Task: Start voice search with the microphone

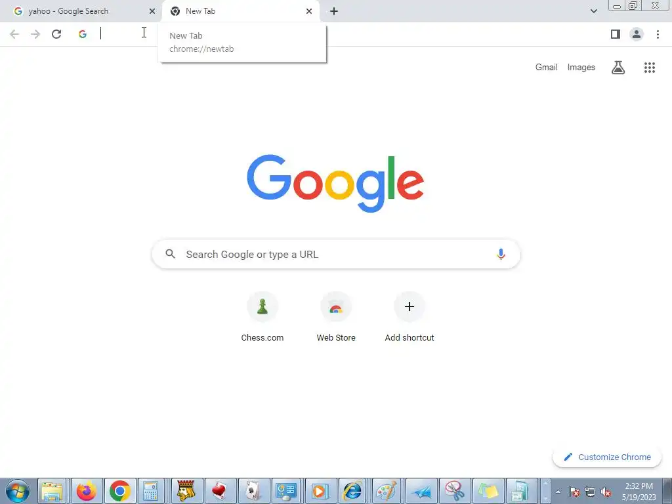Action: point(501,254)
